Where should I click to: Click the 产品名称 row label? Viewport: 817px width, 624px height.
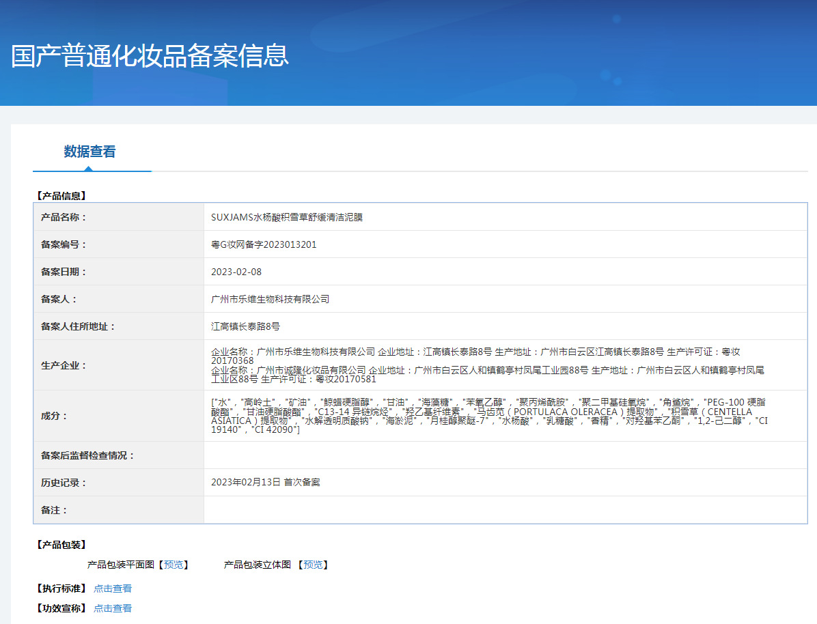tap(64, 217)
